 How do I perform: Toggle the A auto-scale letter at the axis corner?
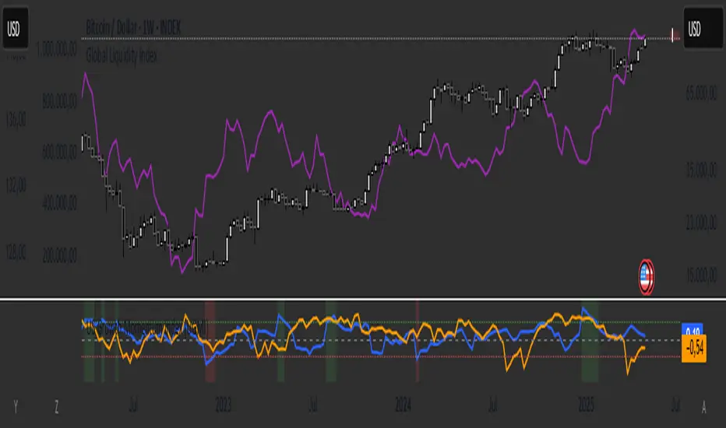point(703,407)
